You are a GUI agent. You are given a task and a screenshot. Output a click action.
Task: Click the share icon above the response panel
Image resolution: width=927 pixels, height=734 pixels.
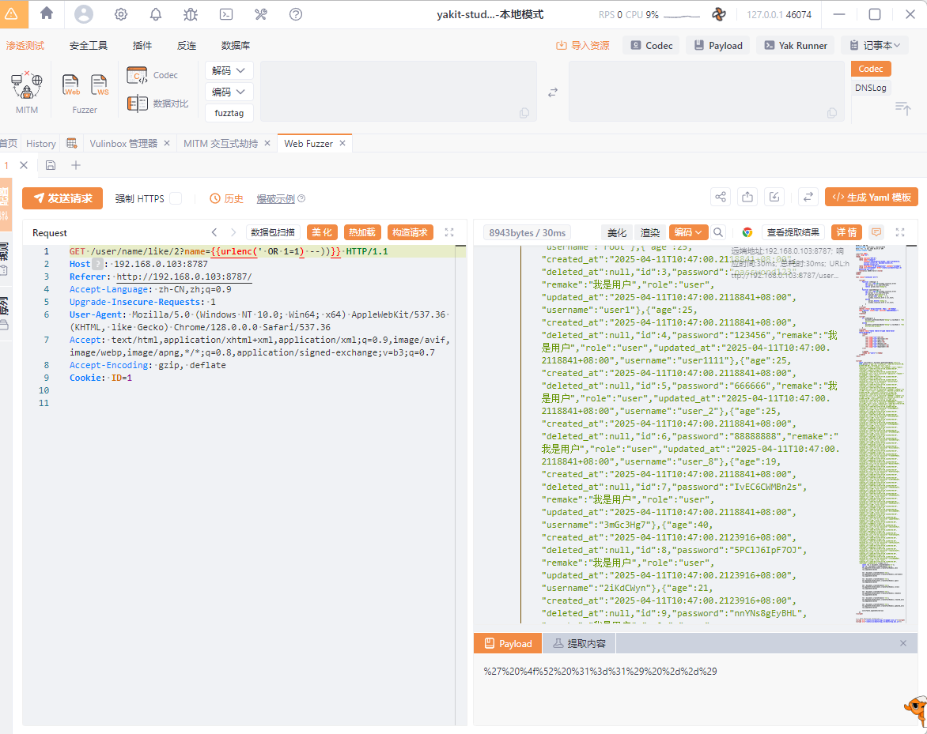pos(720,198)
